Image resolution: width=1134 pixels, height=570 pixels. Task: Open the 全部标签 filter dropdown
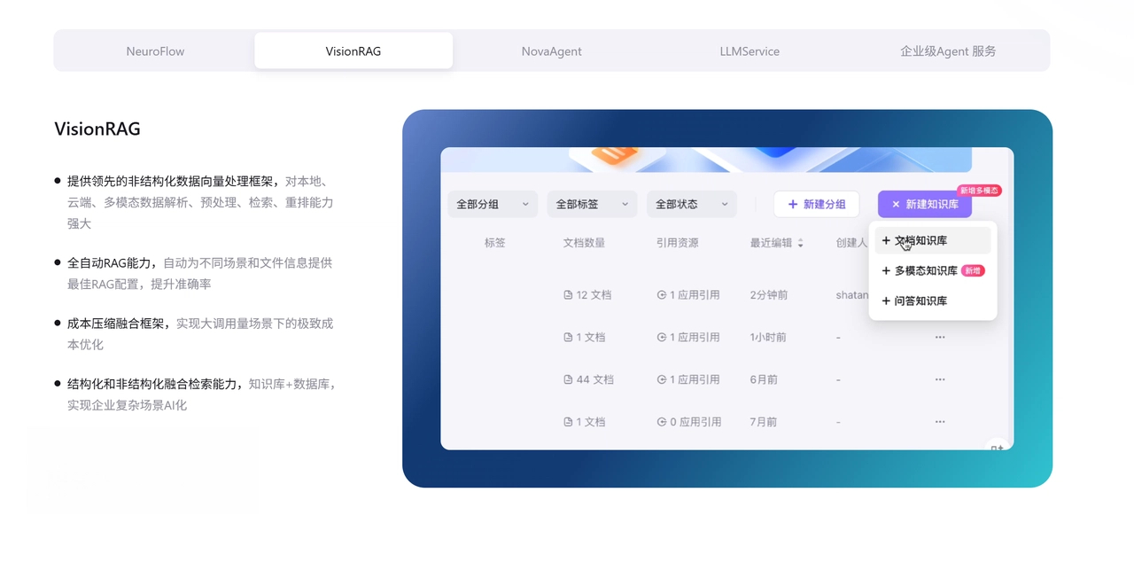592,205
